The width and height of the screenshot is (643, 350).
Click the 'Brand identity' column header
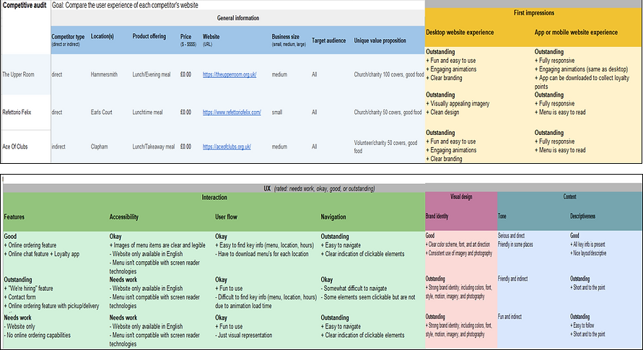(x=437, y=216)
